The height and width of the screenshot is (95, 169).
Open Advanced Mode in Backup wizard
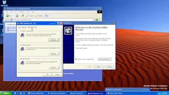105,59
